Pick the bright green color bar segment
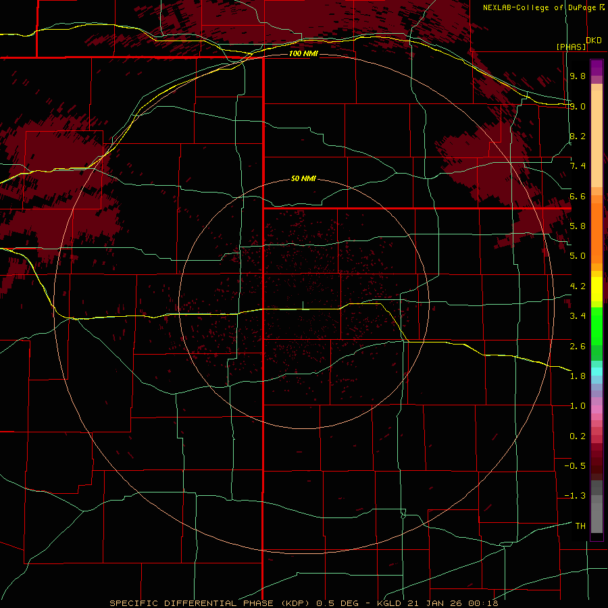Screen dimensions: 608x608 tap(597, 326)
